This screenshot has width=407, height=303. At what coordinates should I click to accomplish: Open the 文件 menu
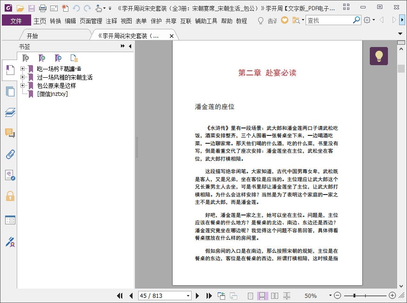(x=16, y=20)
